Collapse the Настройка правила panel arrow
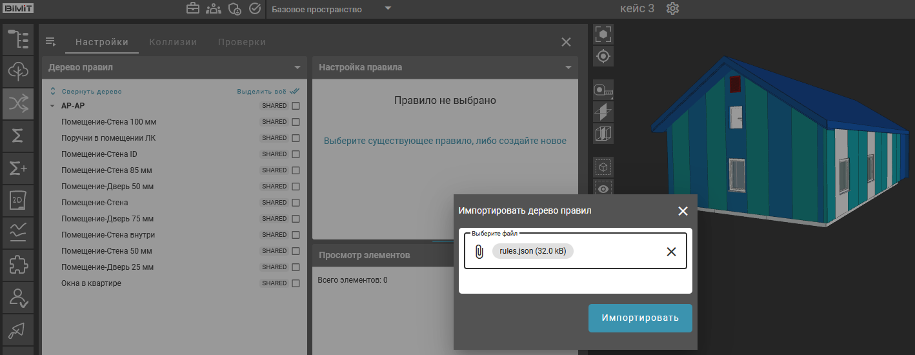The width and height of the screenshot is (915, 355). coord(568,67)
